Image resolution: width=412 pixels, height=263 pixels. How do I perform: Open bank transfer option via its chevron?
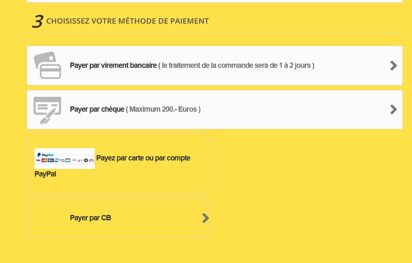point(393,66)
